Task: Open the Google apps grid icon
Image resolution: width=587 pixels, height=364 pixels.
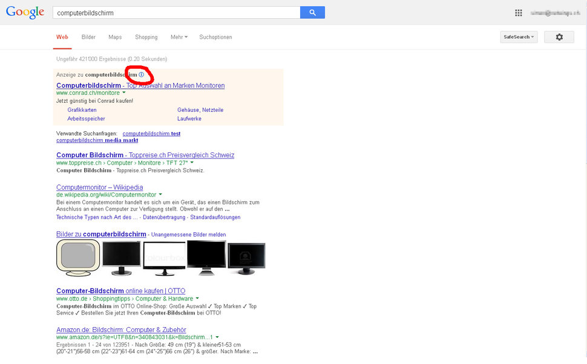Action: click(518, 13)
